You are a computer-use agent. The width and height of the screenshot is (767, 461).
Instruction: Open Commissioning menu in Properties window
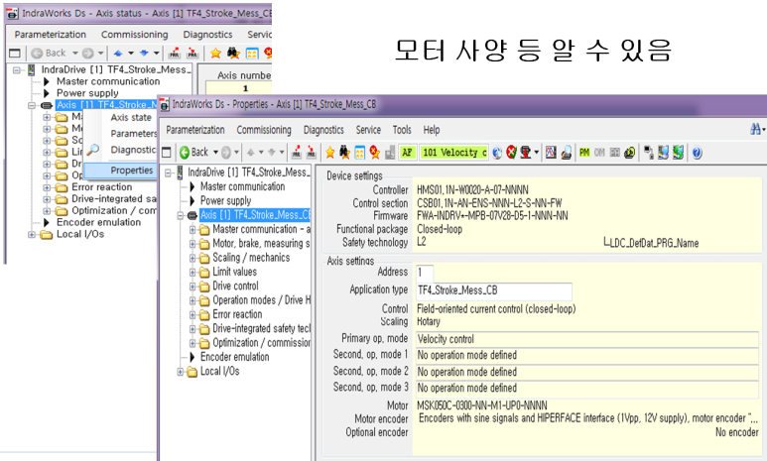pos(264,130)
